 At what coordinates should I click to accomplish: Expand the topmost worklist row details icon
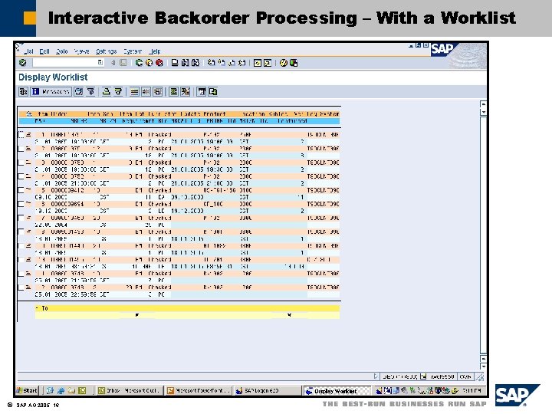(28, 134)
